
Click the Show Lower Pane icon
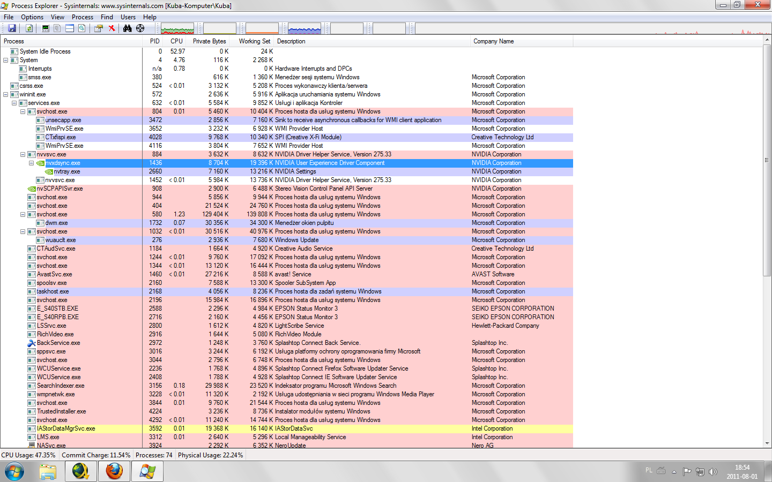pyautogui.click(x=70, y=28)
